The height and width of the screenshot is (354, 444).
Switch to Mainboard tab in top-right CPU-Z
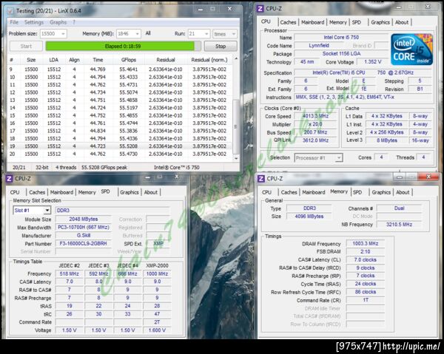(x=312, y=22)
